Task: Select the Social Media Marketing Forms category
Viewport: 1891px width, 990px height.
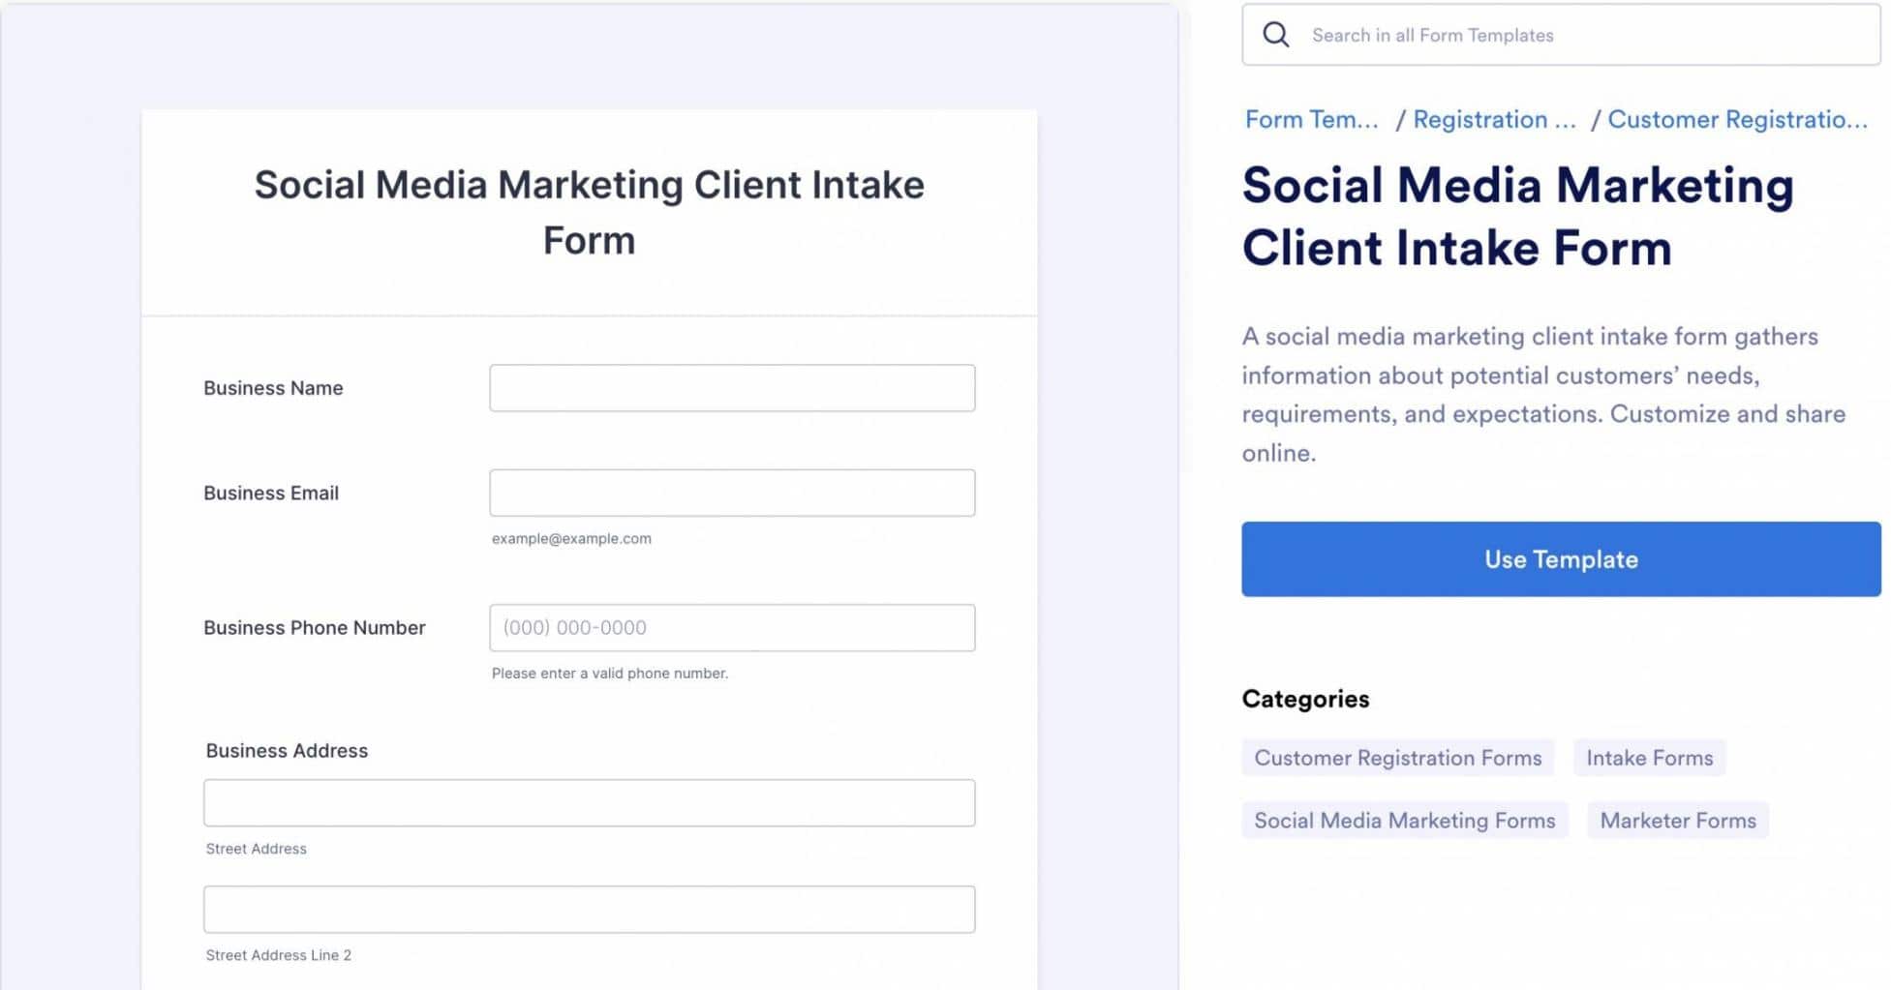Action: [1404, 820]
